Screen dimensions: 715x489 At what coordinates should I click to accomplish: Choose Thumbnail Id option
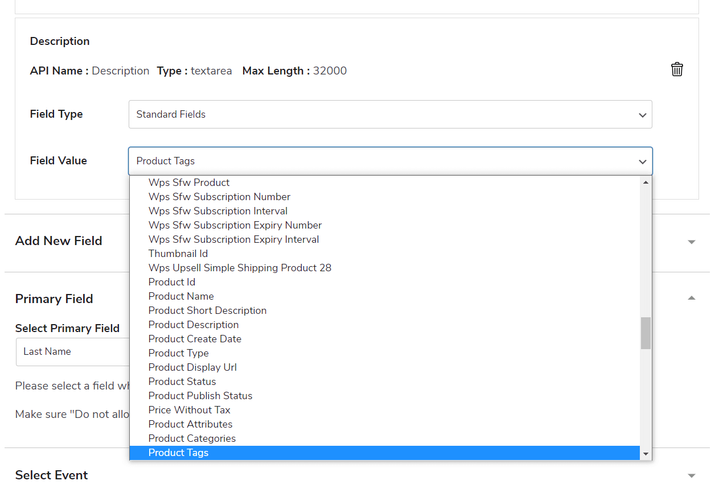(178, 254)
